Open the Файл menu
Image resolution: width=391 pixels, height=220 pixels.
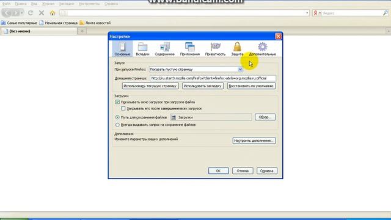coord(6,4)
